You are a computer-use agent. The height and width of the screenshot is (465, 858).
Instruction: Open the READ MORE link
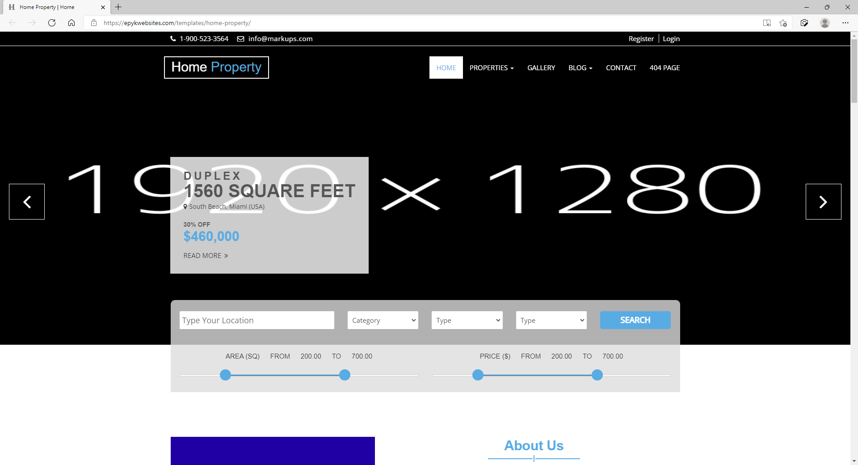point(205,255)
